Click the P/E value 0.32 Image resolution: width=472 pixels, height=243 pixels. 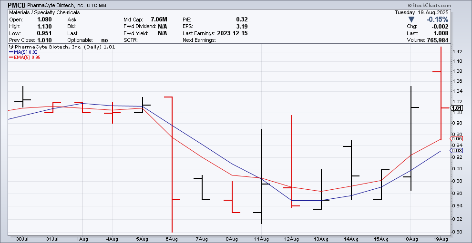coord(242,19)
